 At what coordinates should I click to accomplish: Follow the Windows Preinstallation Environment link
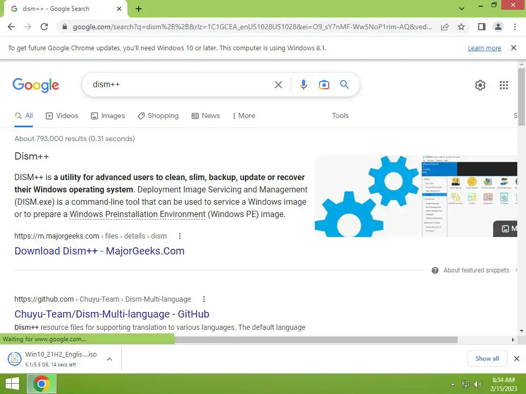(x=138, y=214)
